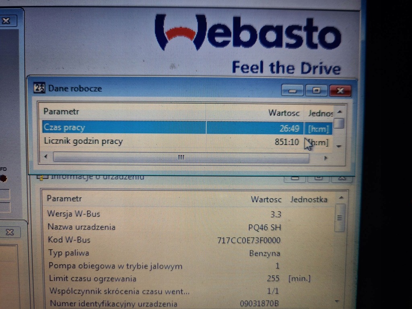Screen dimensions: 412x309
Task: Select the Nazwa urzadzenia row
Action: click(x=189, y=227)
